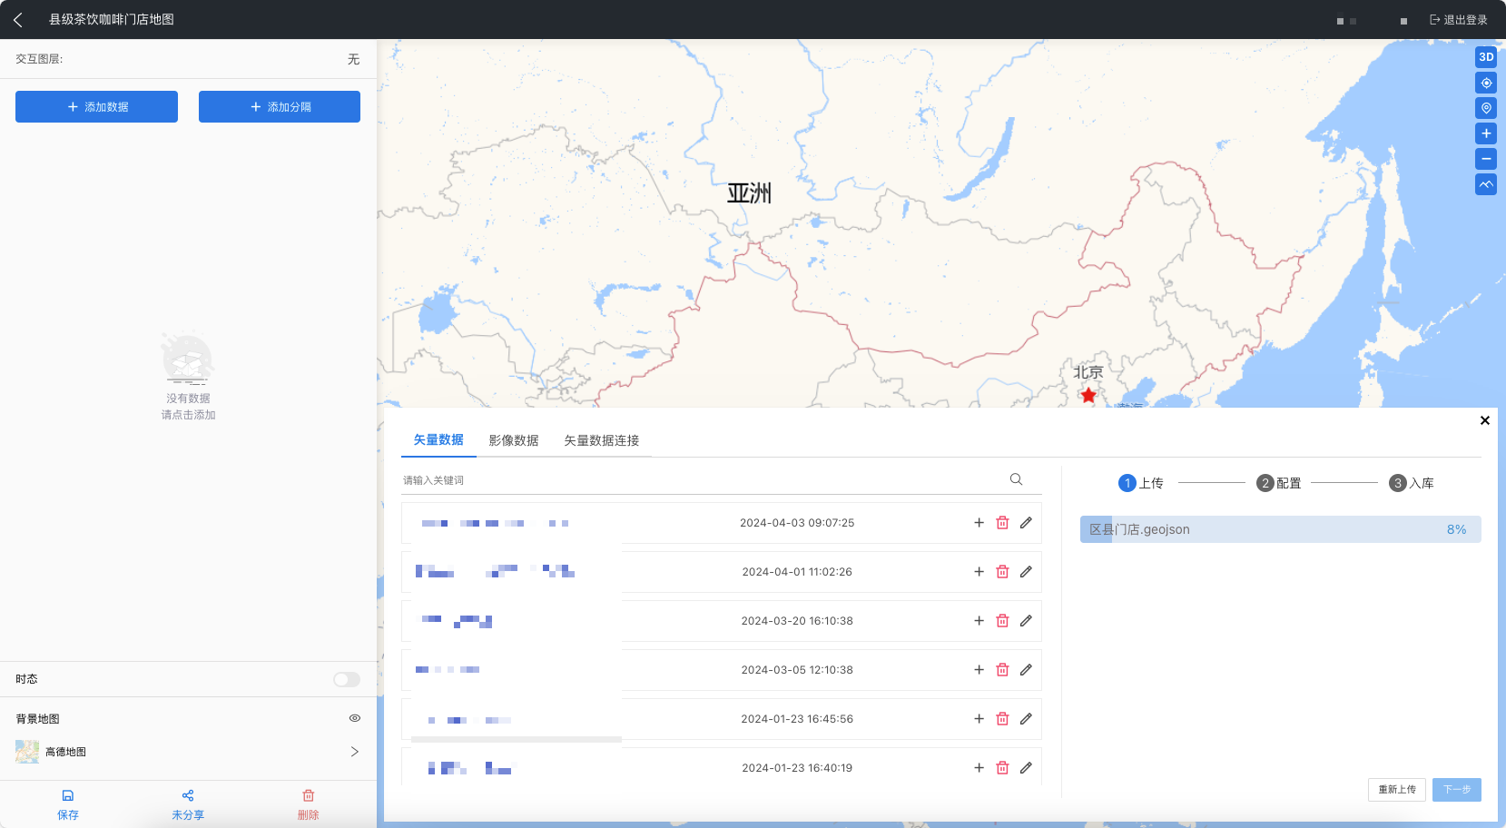This screenshot has width=1506, height=828.
Task: Save the map using 保存 icon
Action: pyautogui.click(x=68, y=803)
